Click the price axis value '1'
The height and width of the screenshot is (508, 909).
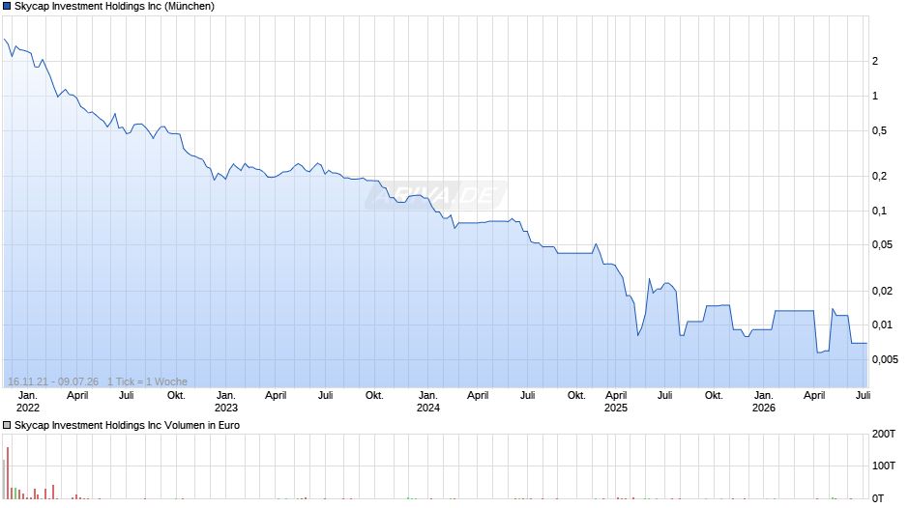click(875, 97)
